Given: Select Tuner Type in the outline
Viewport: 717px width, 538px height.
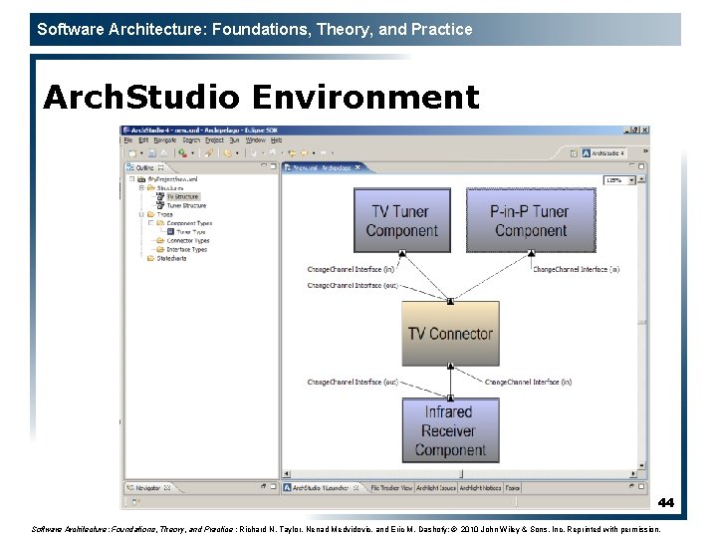Looking at the screenshot, I should 190,232.
